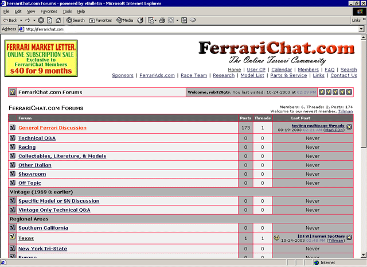This screenshot has width=367, height=267.
Task: Open the Forward button history dropdown arrow
Action: pos(34,21)
